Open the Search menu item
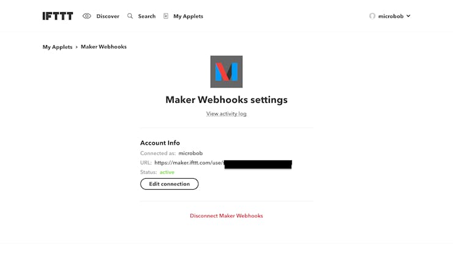This screenshot has width=453, height=254. click(147, 16)
